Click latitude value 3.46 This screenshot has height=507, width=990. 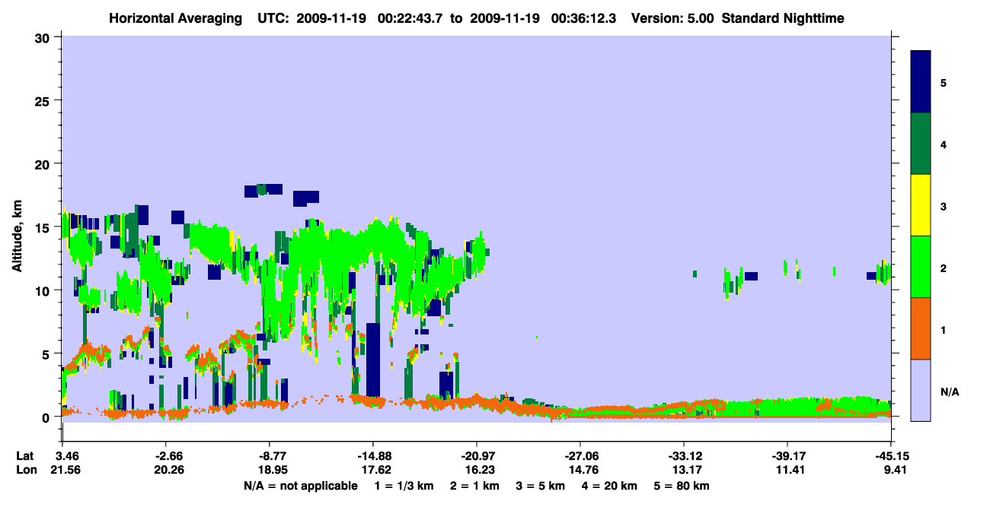pos(62,456)
